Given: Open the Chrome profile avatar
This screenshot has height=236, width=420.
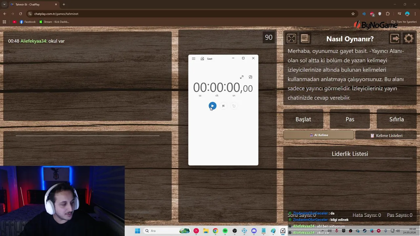Looking at the screenshot, I should coord(407,14).
